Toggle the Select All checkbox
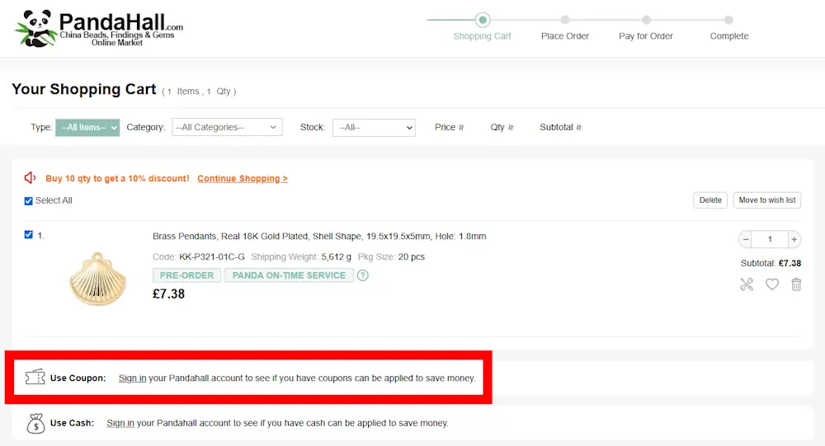The width and height of the screenshot is (825, 446). (x=28, y=201)
